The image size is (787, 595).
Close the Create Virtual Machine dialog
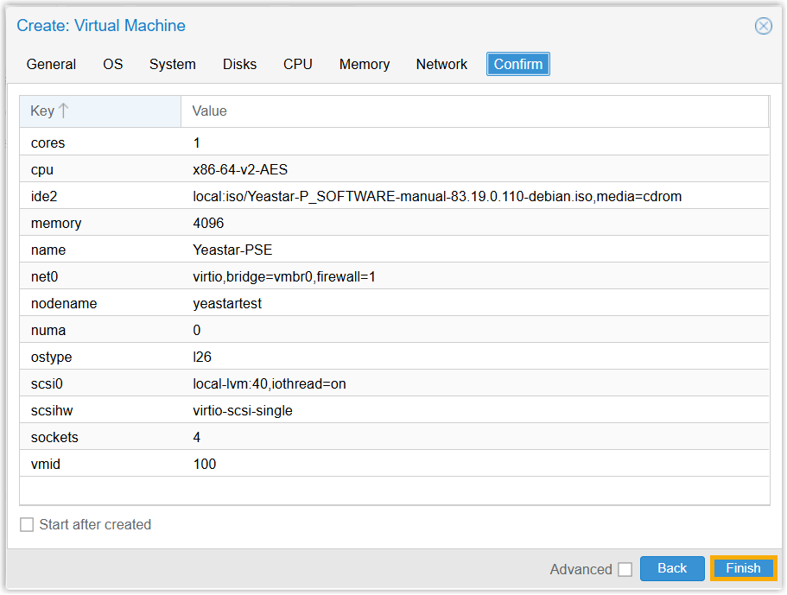763,26
